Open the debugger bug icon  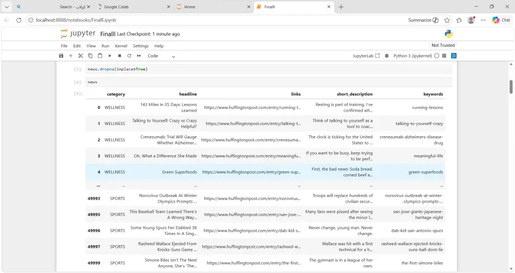pyautogui.click(x=387, y=56)
